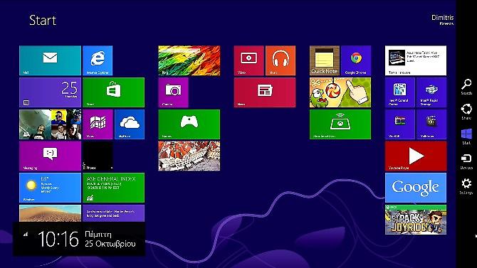Open the Jetpack Joyride game tile
Viewport: 477px width, 268px height.
click(x=416, y=220)
